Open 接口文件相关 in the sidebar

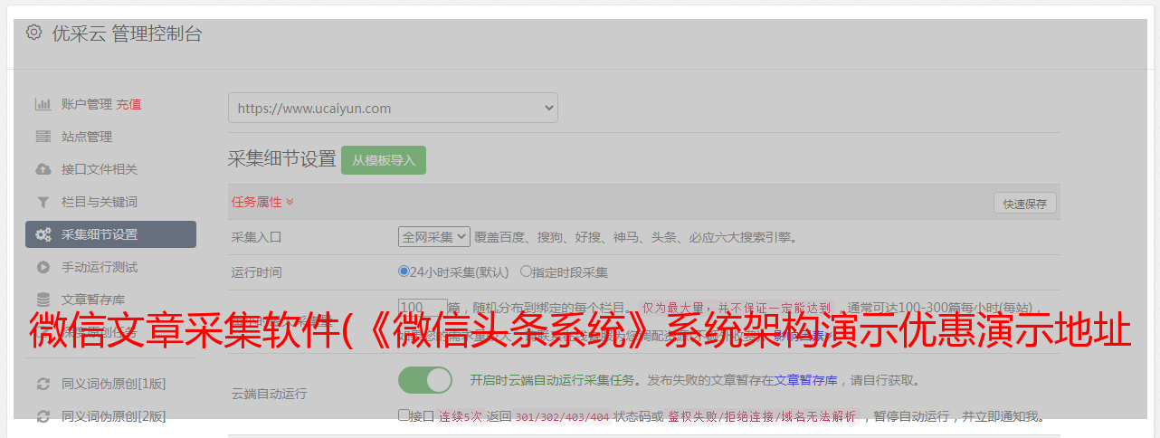tap(100, 169)
